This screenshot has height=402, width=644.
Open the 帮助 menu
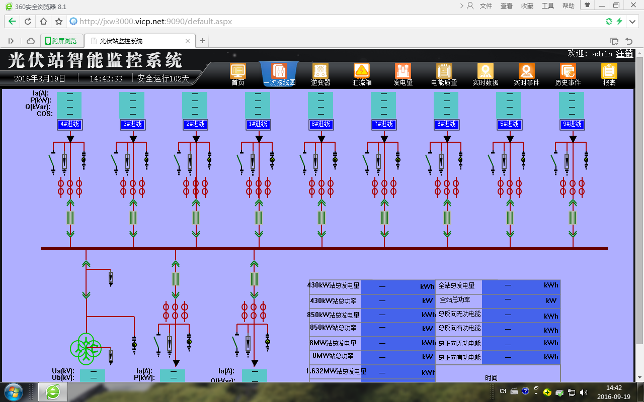pyautogui.click(x=569, y=6)
